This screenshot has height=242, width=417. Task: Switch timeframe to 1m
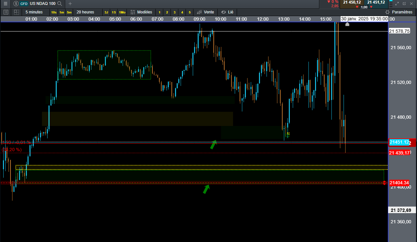[x=62, y=12]
